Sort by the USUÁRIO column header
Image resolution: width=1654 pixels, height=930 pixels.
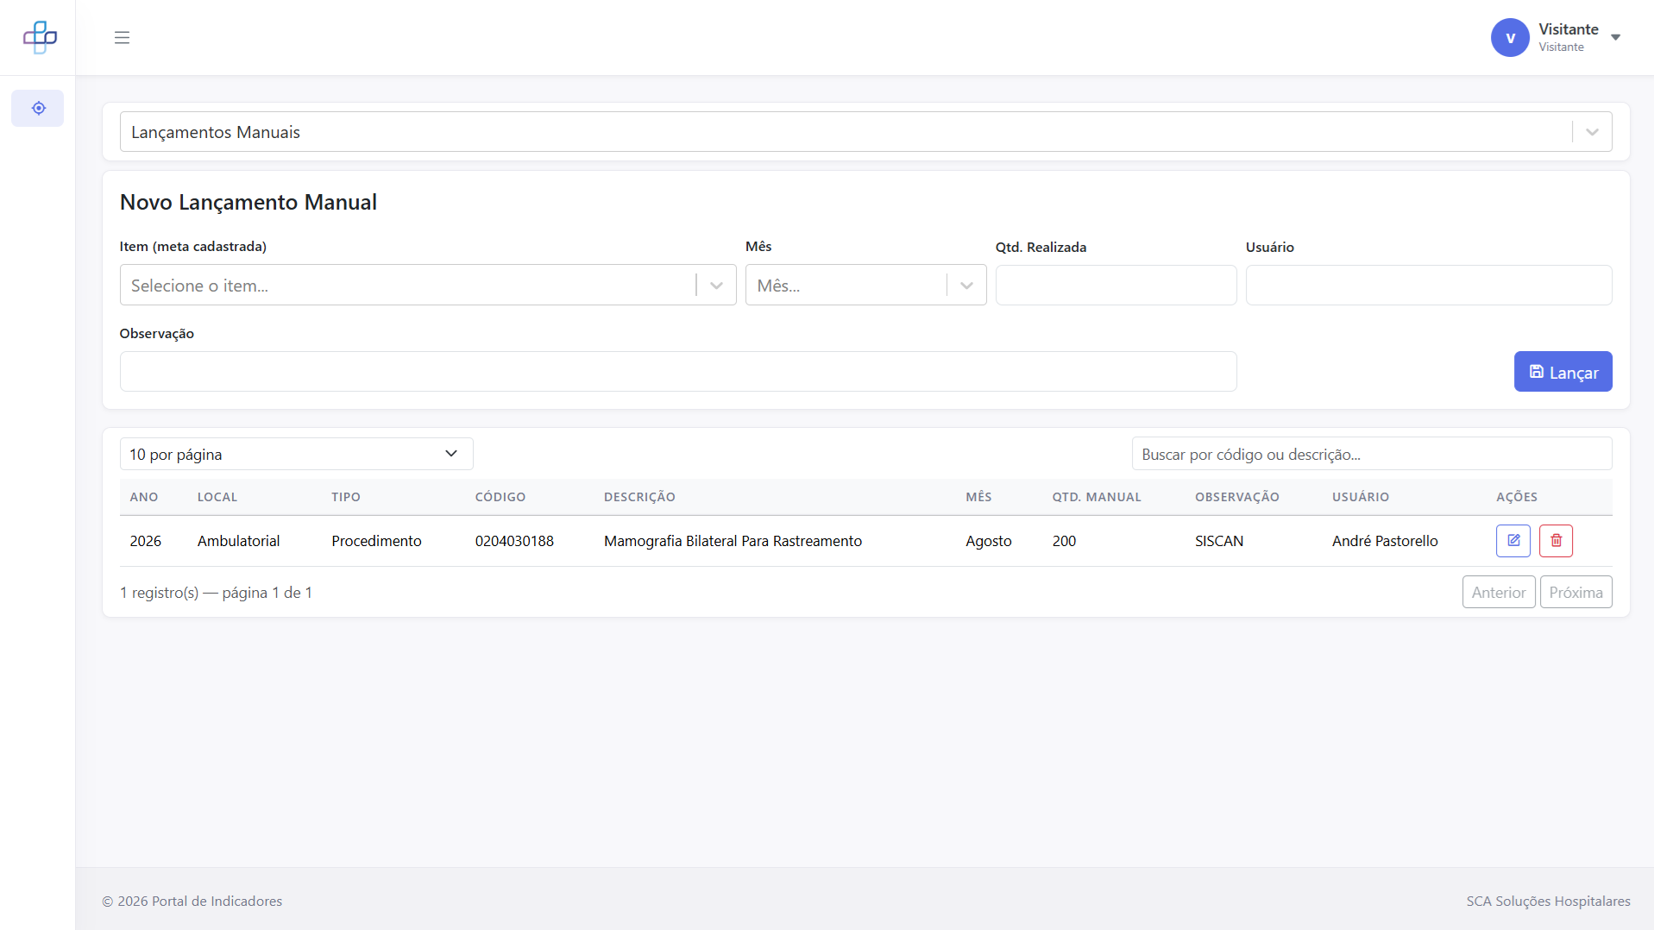[1361, 497]
